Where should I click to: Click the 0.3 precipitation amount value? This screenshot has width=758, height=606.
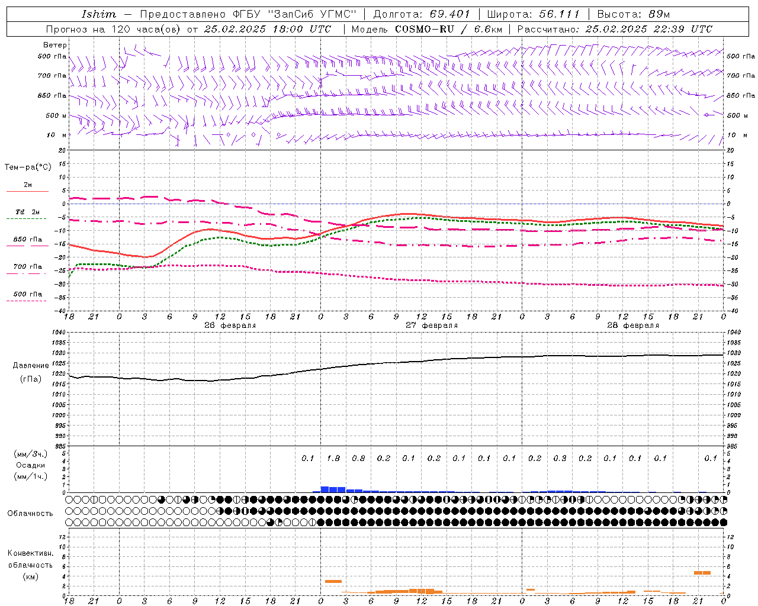click(x=560, y=458)
